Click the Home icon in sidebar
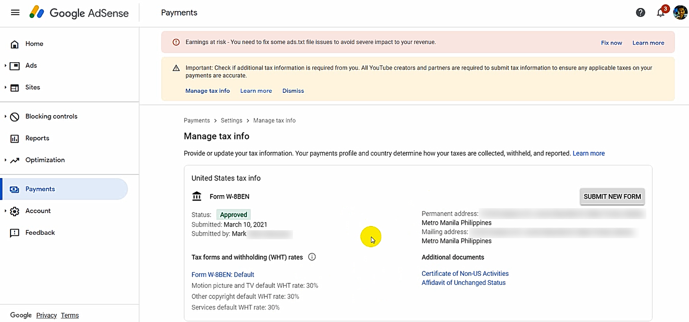 click(x=15, y=44)
